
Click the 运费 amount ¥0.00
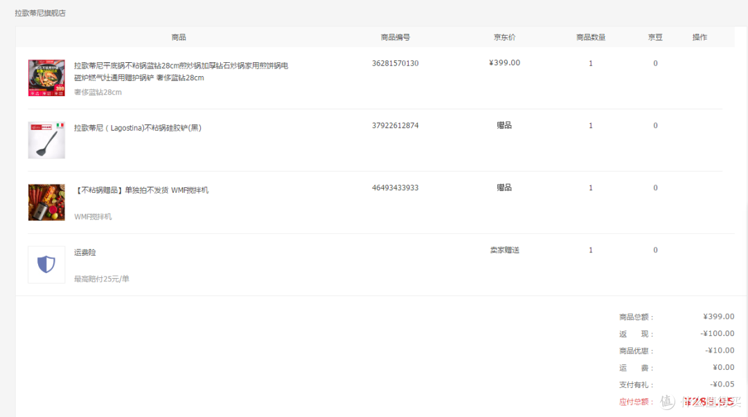click(x=724, y=367)
